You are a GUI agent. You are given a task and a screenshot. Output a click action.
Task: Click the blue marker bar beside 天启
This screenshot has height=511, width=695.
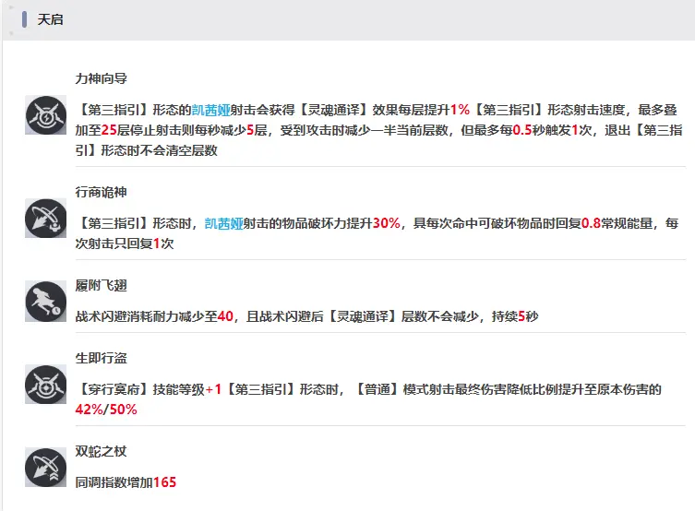25,19
